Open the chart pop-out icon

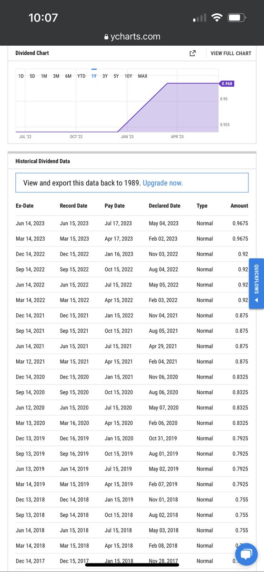pyautogui.click(x=193, y=53)
